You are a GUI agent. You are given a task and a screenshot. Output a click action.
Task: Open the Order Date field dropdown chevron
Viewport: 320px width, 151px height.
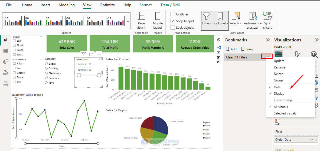(x=311, y=140)
